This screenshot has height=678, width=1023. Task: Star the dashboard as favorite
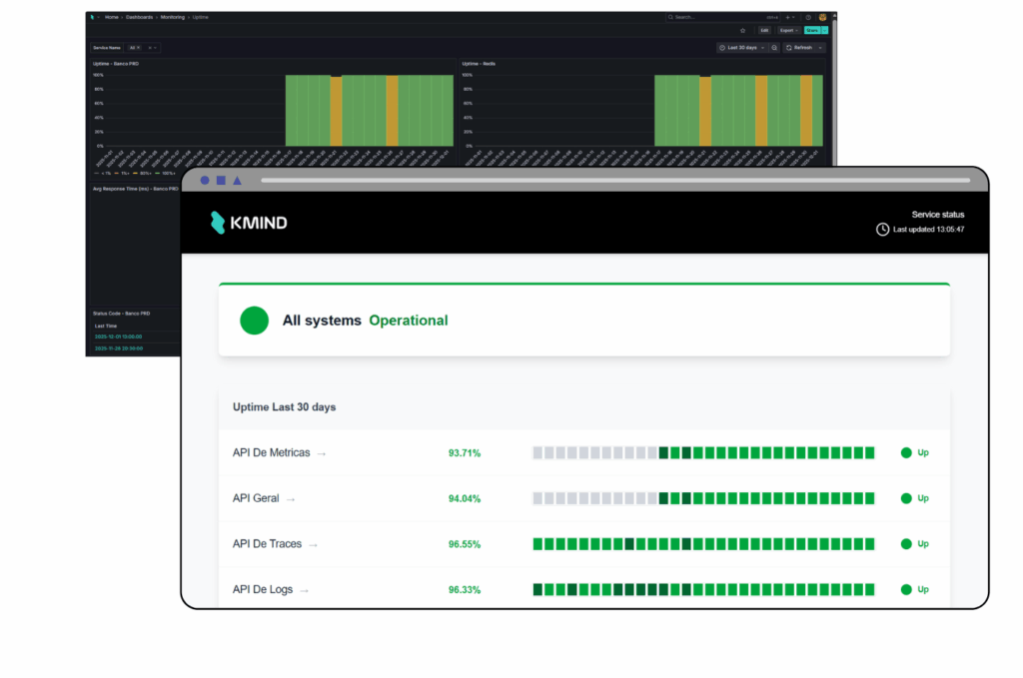click(x=742, y=30)
